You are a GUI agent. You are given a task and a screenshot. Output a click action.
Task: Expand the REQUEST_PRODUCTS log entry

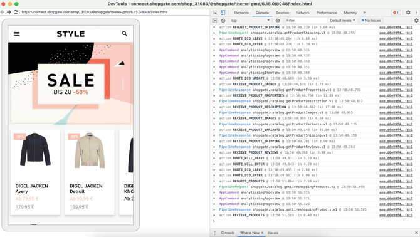click(214, 181)
